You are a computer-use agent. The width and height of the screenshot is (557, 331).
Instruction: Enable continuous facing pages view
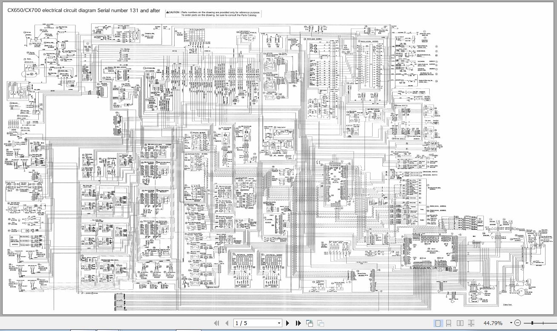pyautogui.click(x=471, y=323)
